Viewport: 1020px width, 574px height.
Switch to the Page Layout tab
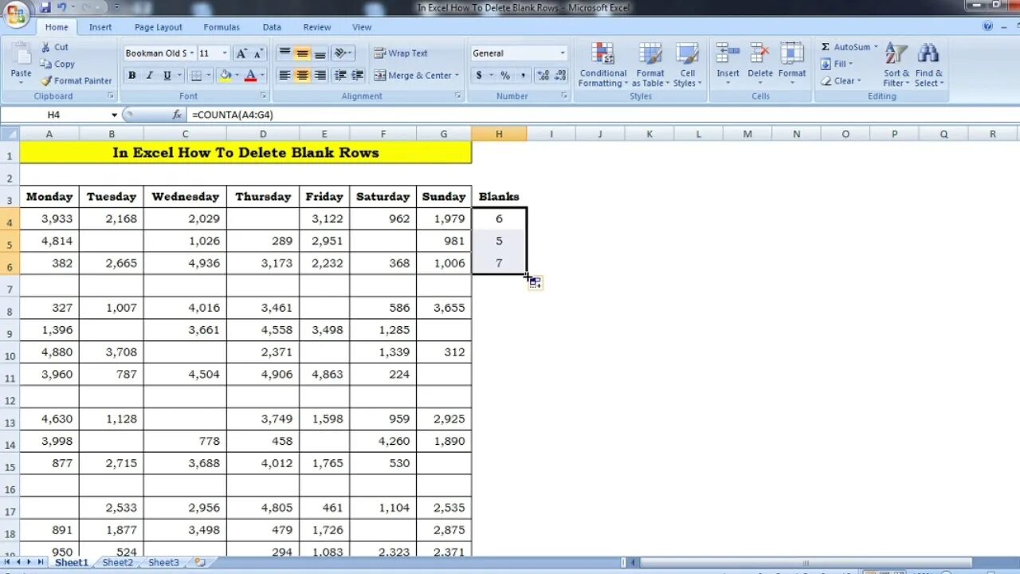tap(158, 27)
